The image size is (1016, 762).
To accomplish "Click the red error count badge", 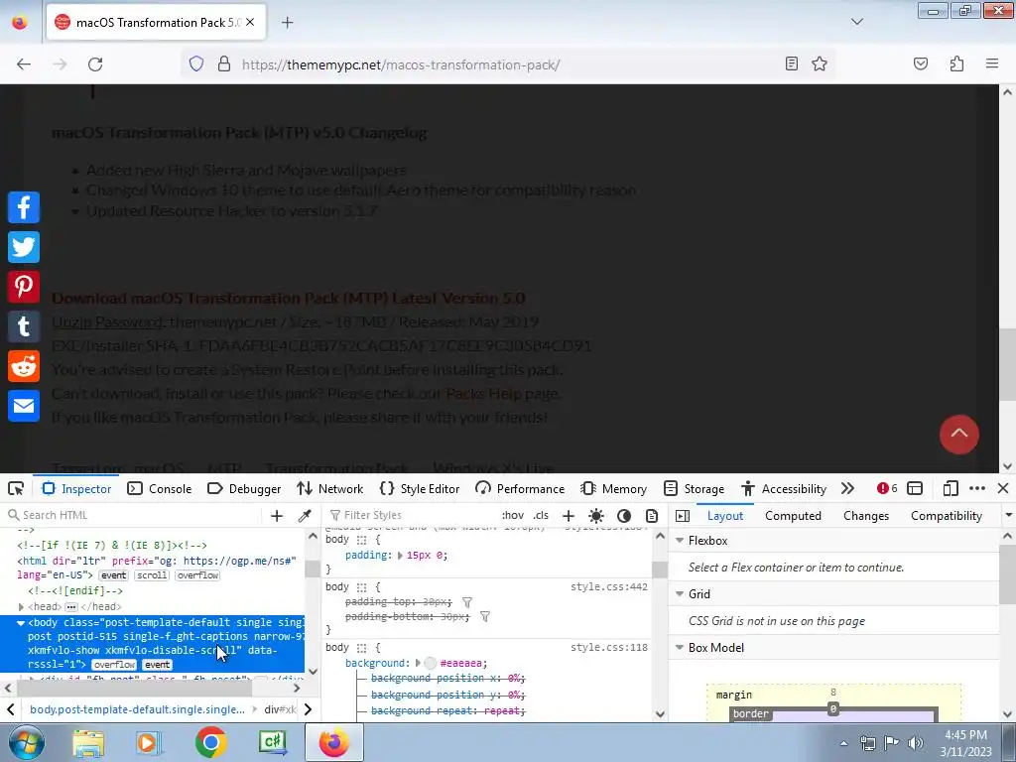I will point(886,488).
